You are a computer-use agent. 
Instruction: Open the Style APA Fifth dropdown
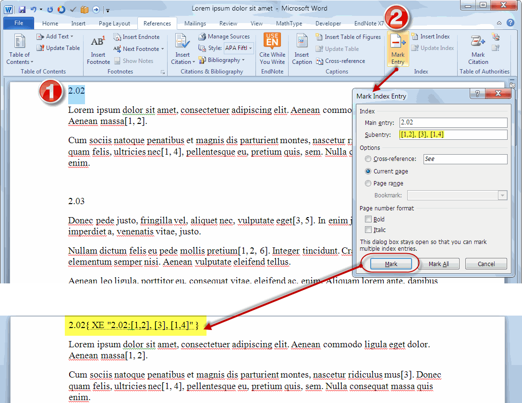[239, 48]
